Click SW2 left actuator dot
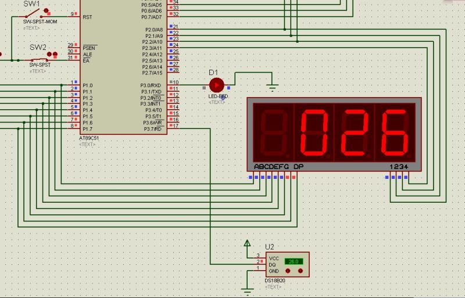The image size is (465, 298). [49, 54]
